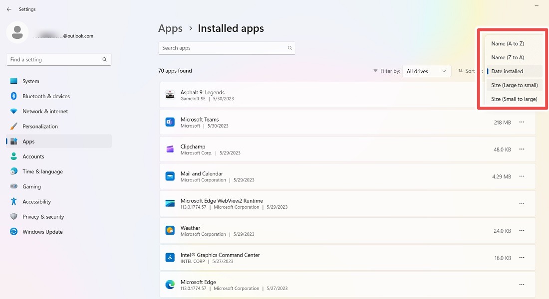Viewport: 549px width, 299px height.
Task: Click the back arrow at top left
Action: coord(9,9)
